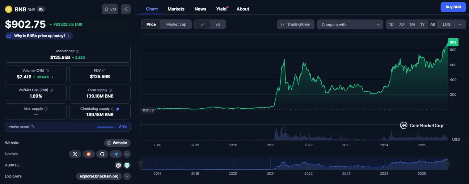Open explorer.bnbchain.org link
This screenshot has height=184, width=469.
[x=99, y=176]
